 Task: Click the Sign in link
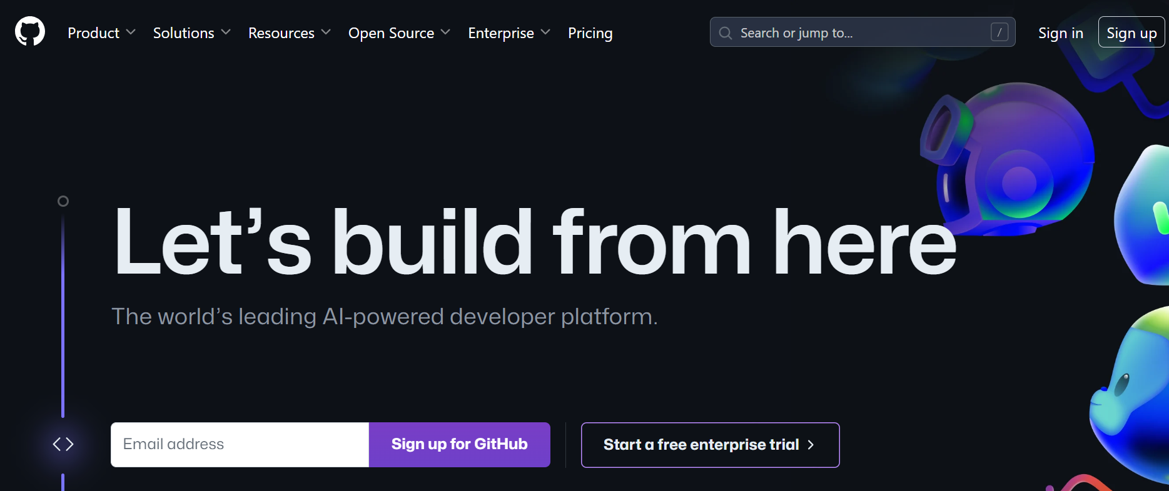(1060, 33)
